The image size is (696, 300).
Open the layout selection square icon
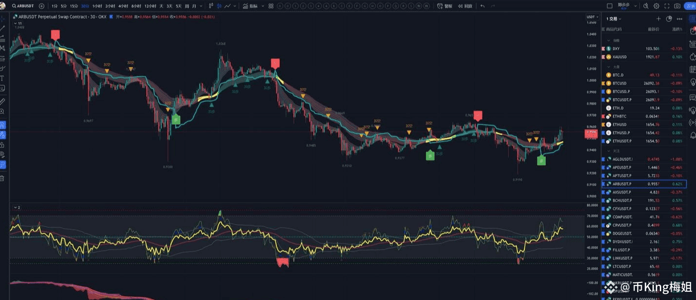[609, 6]
